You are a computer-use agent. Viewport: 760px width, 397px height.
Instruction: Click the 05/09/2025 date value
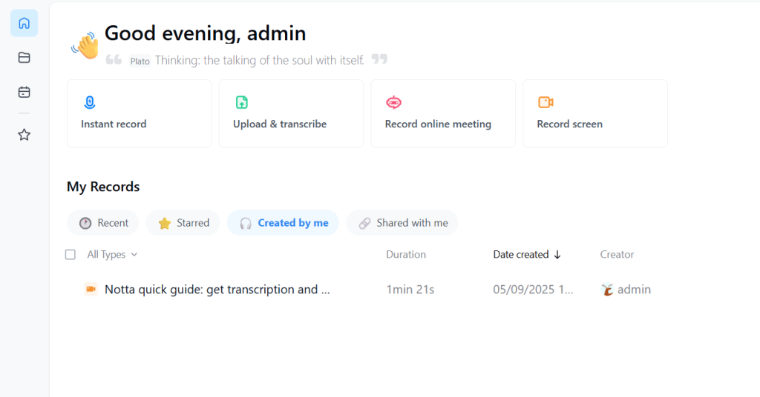(533, 289)
